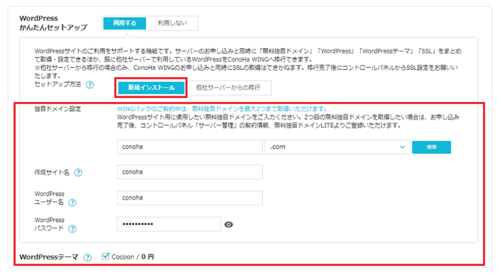
Task: Click the blue WINGパック free domain notice
Action: pos(222,109)
